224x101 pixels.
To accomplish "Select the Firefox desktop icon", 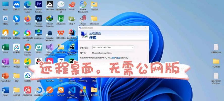I will click(27, 19).
